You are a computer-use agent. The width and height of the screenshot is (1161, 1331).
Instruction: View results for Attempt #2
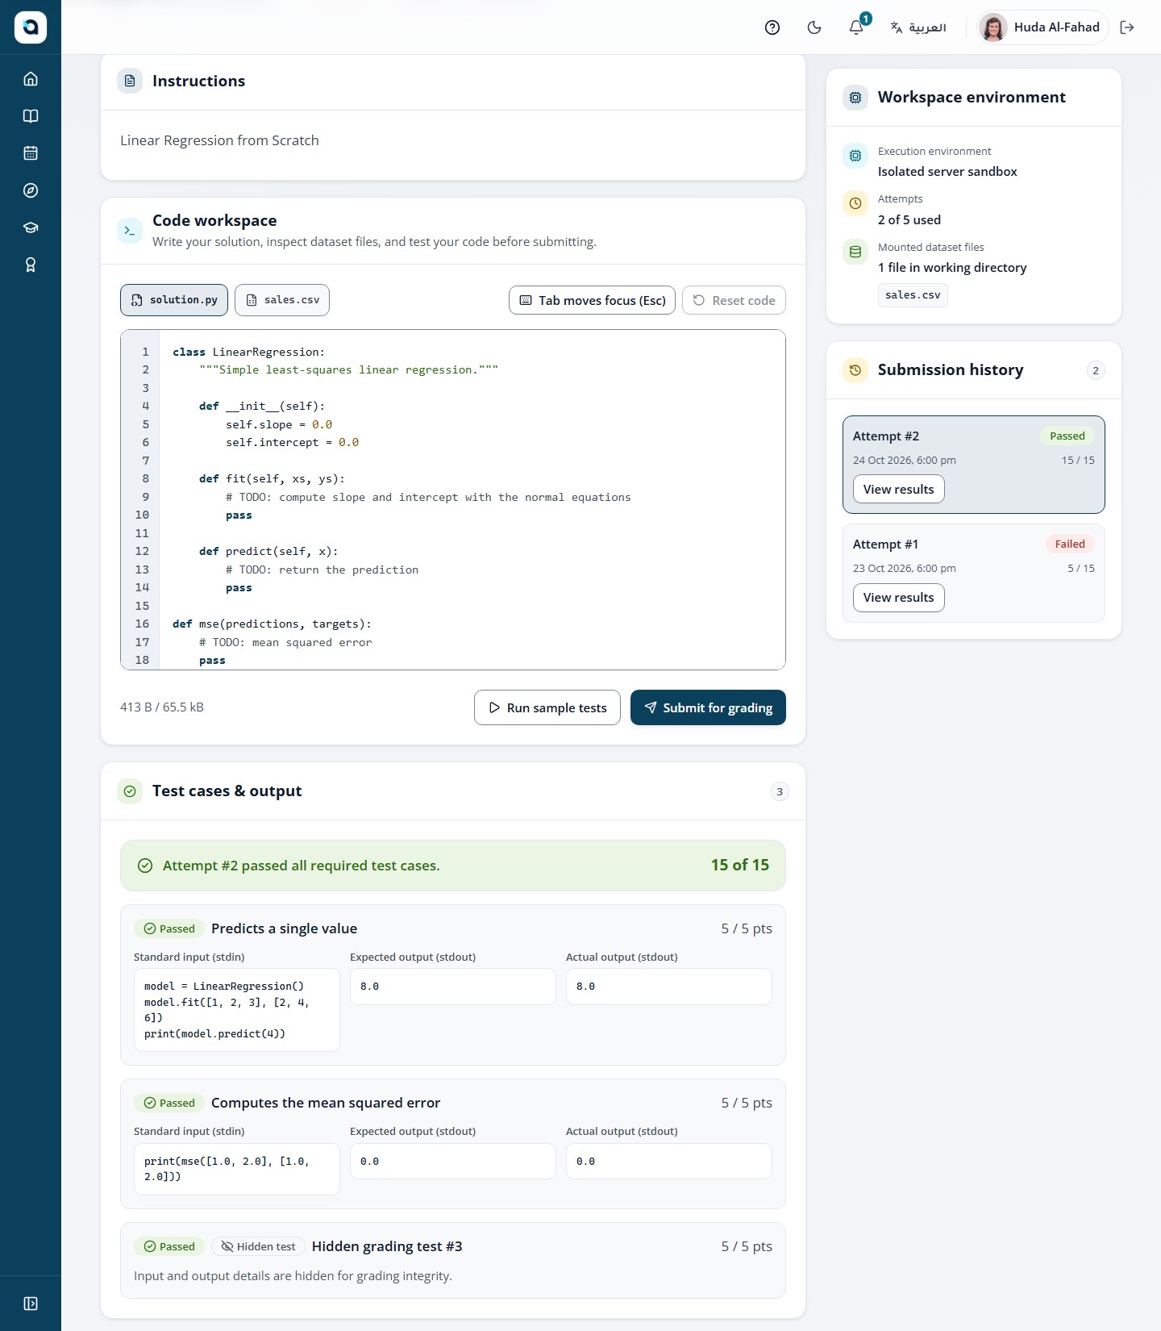coord(898,489)
